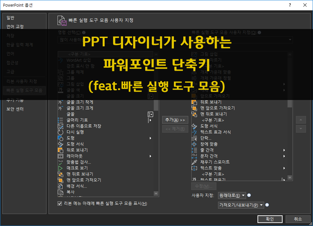Move command up with the up arrow button
The width and height of the screenshot is (313, 226).
tap(301, 120)
